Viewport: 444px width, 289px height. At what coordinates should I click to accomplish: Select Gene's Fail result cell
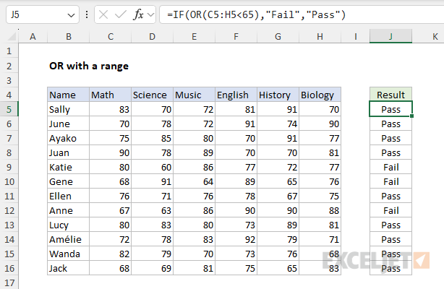[390, 181]
